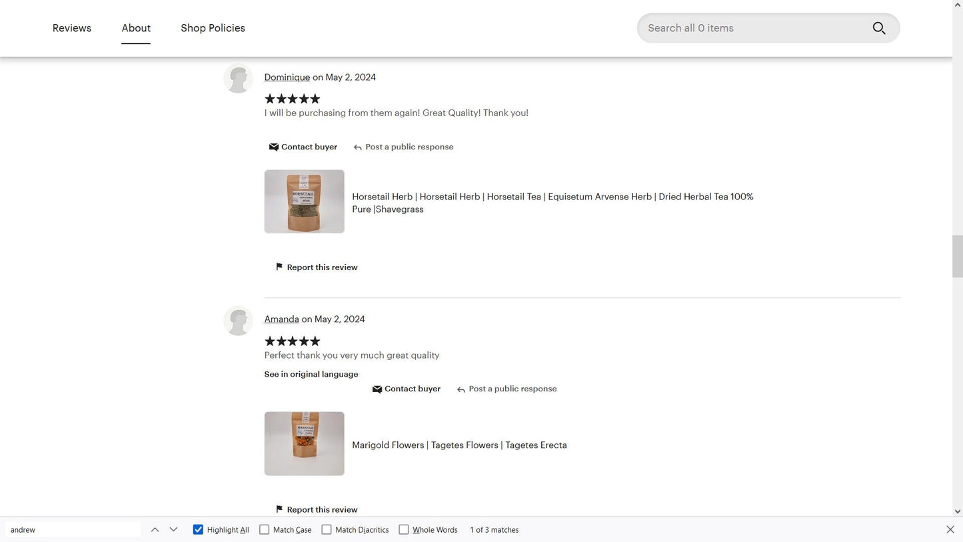Click the flag icon on Dominique's review

pos(279,267)
